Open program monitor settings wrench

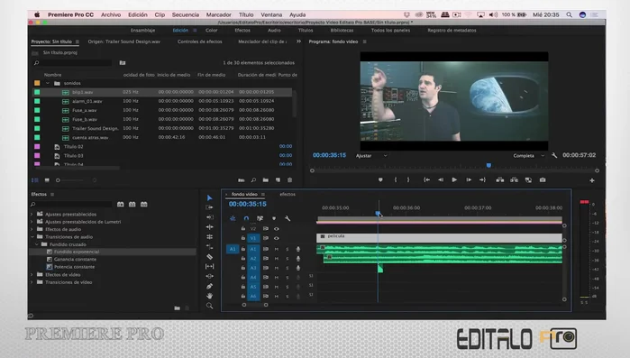(x=554, y=155)
